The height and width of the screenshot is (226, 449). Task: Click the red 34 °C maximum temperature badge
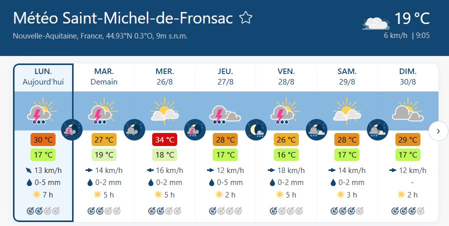click(x=165, y=139)
